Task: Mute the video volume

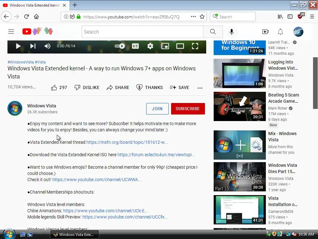Action: point(48,46)
